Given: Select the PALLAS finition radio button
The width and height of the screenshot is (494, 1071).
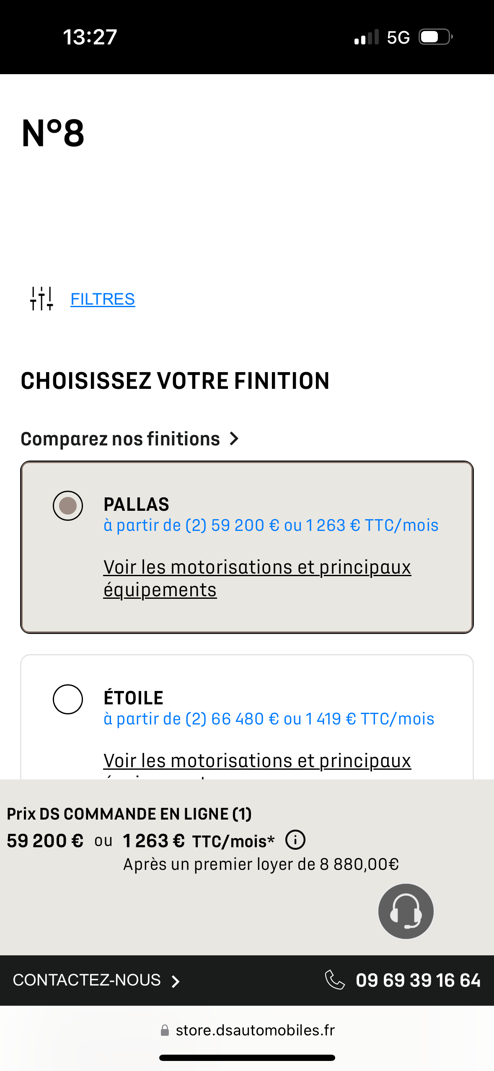Looking at the screenshot, I should (68, 506).
